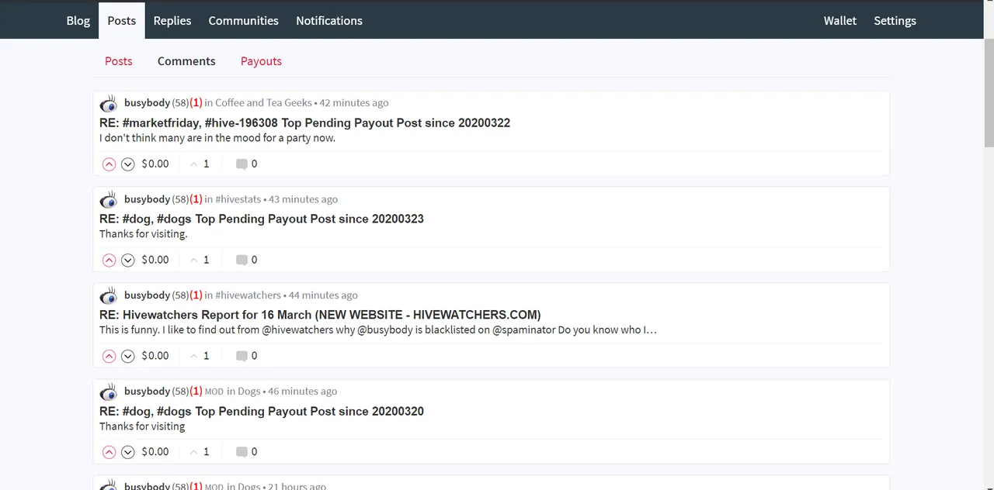
Task: Open $0.00 payout details on the #hivestats comment
Action: point(155,260)
